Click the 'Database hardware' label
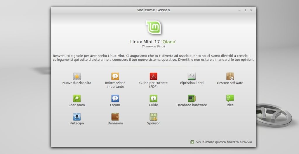The width and height of the screenshot is (299, 154). click(192, 105)
